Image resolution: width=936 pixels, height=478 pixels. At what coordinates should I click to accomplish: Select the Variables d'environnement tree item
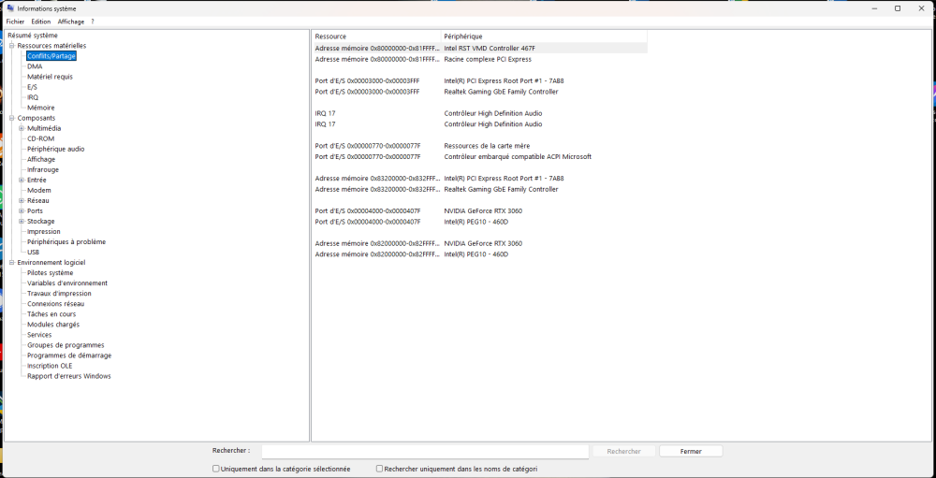67,282
